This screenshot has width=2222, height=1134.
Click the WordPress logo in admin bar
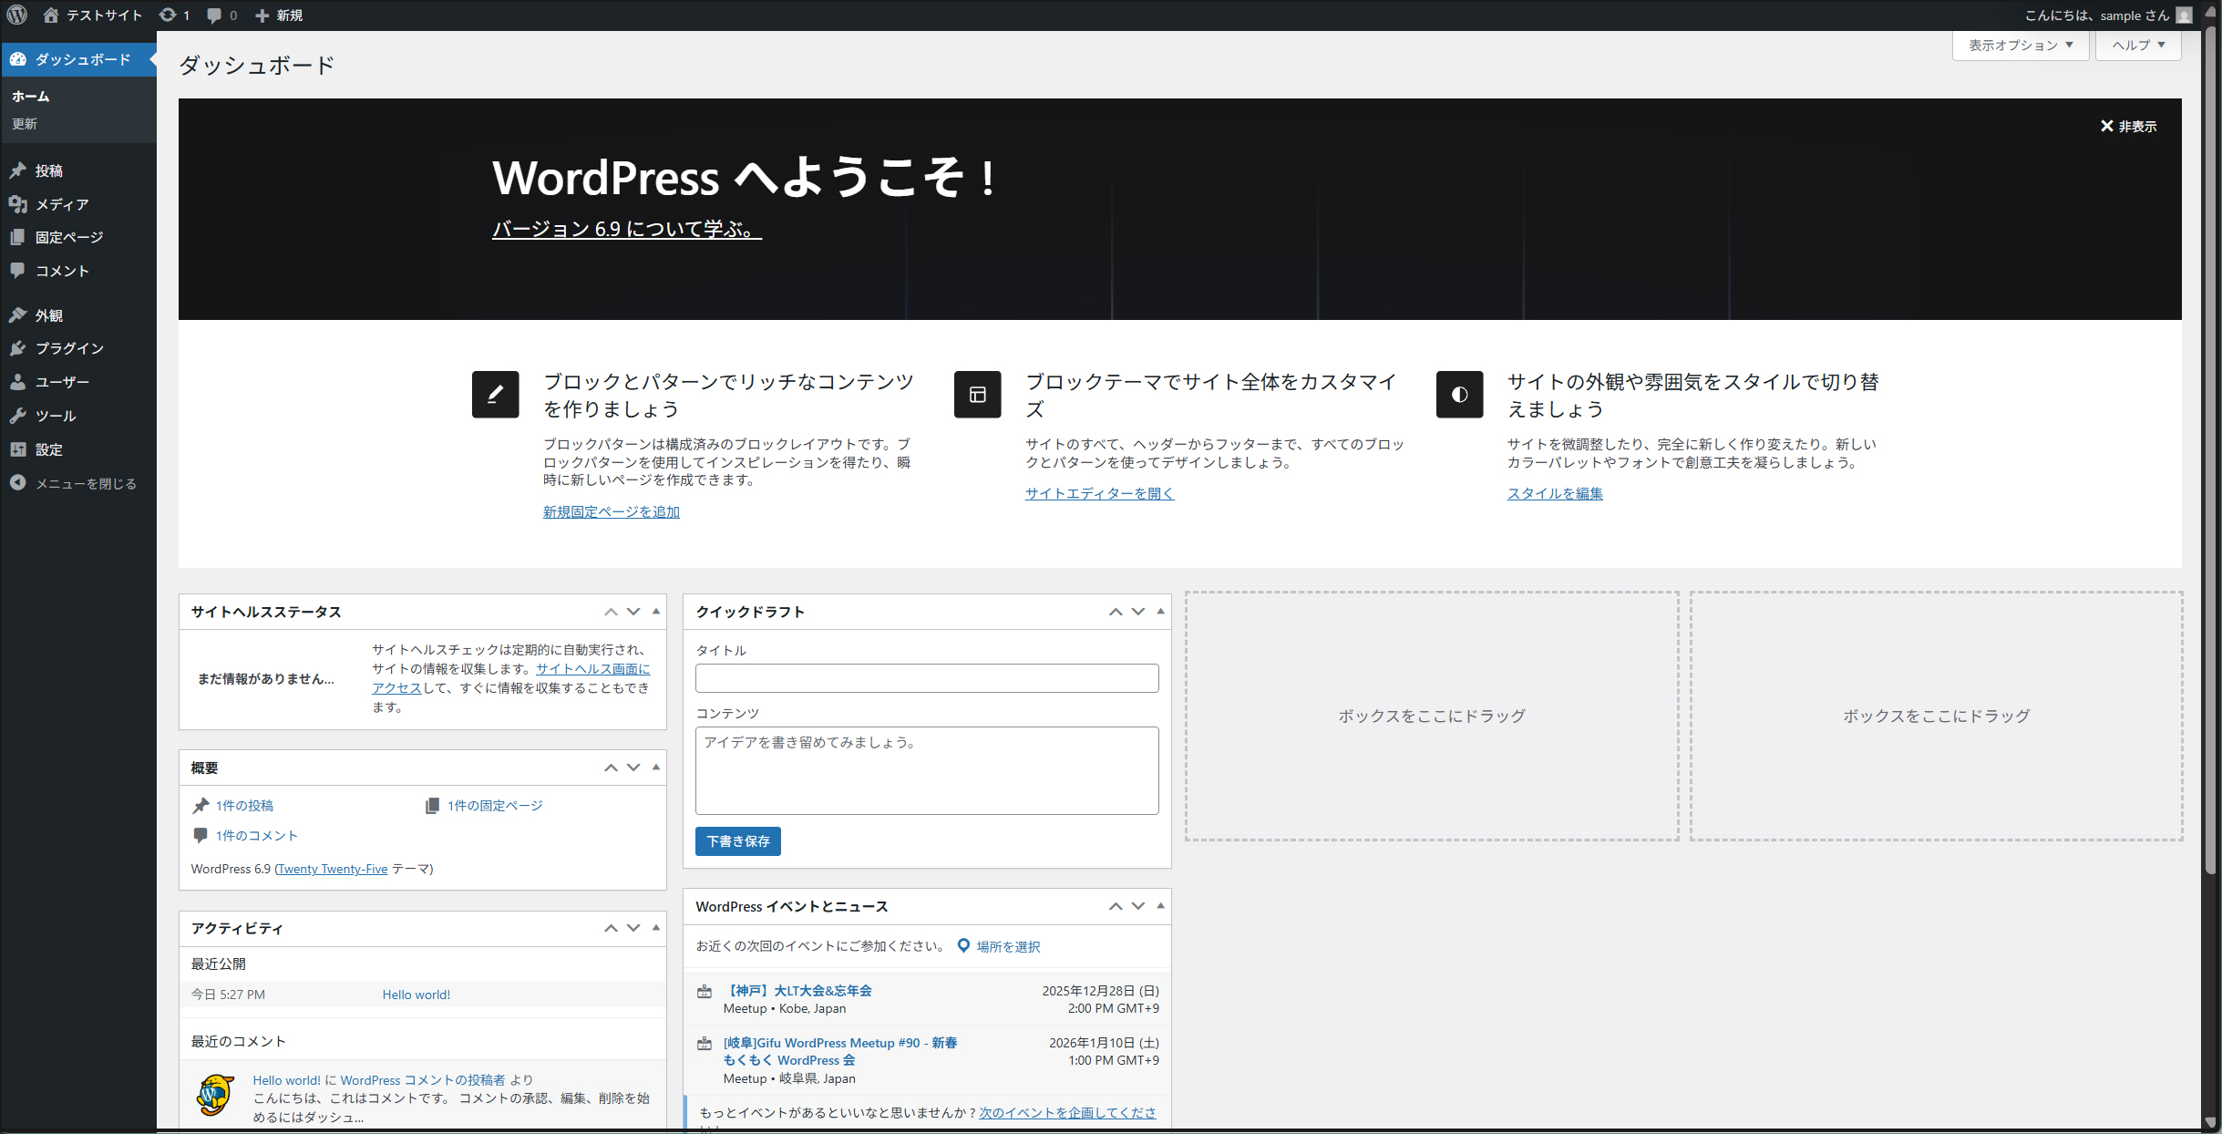pyautogui.click(x=17, y=15)
